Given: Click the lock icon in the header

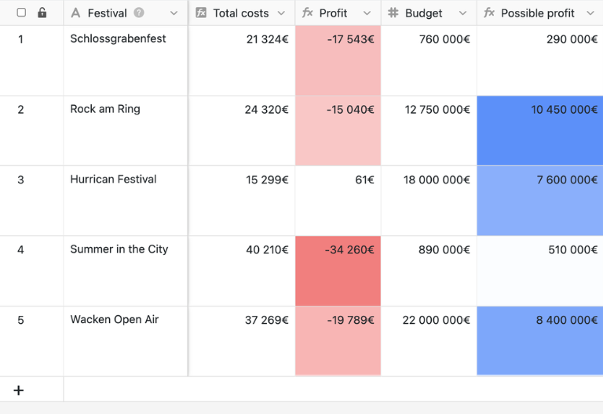Looking at the screenshot, I should pos(42,13).
